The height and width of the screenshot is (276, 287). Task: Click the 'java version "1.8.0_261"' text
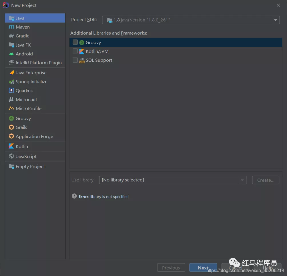click(x=145, y=20)
